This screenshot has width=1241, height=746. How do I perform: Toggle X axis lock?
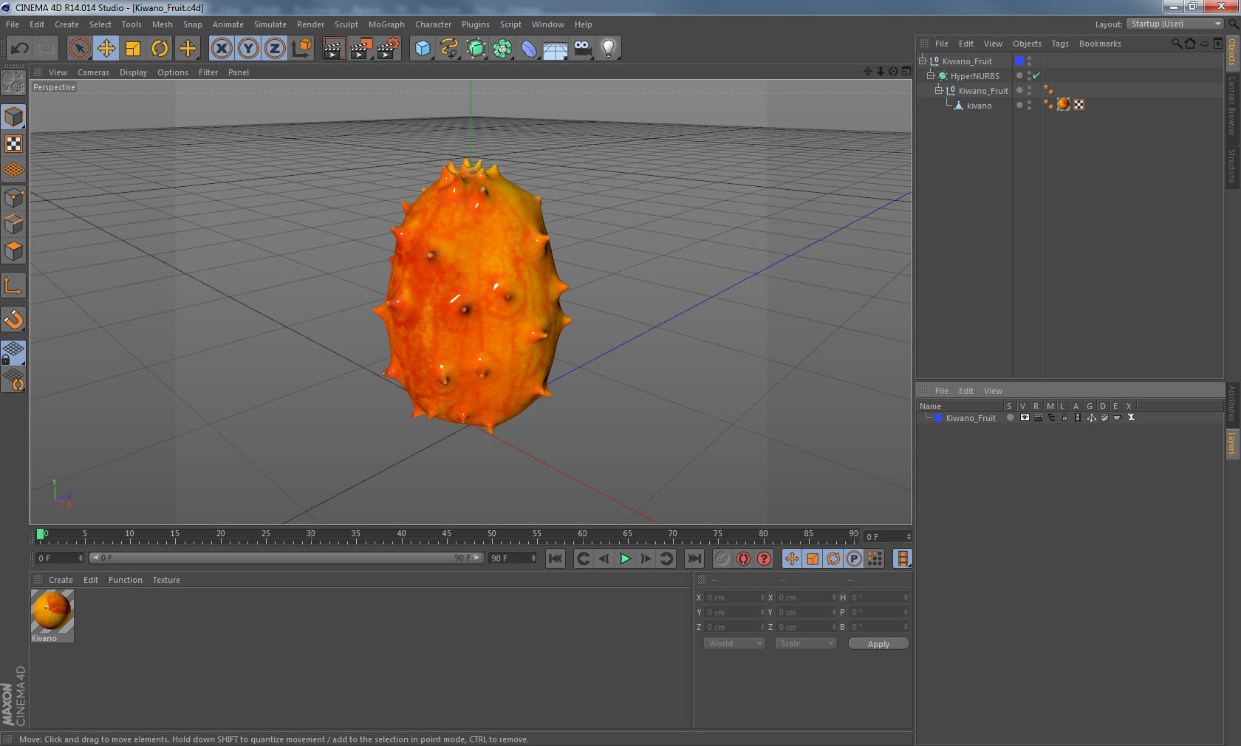(221, 49)
